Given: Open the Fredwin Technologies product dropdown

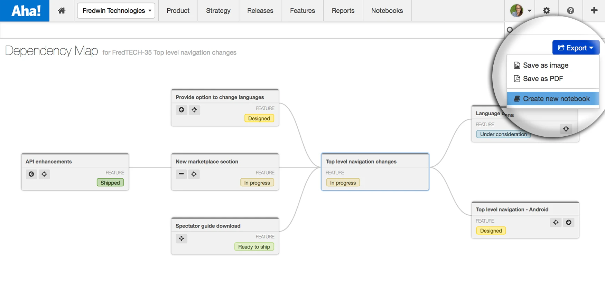Looking at the screenshot, I should (x=116, y=11).
